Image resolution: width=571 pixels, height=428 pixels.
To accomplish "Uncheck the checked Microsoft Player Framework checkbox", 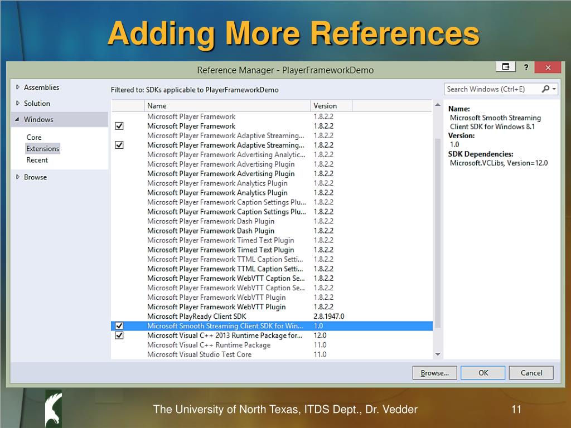I will click(119, 126).
